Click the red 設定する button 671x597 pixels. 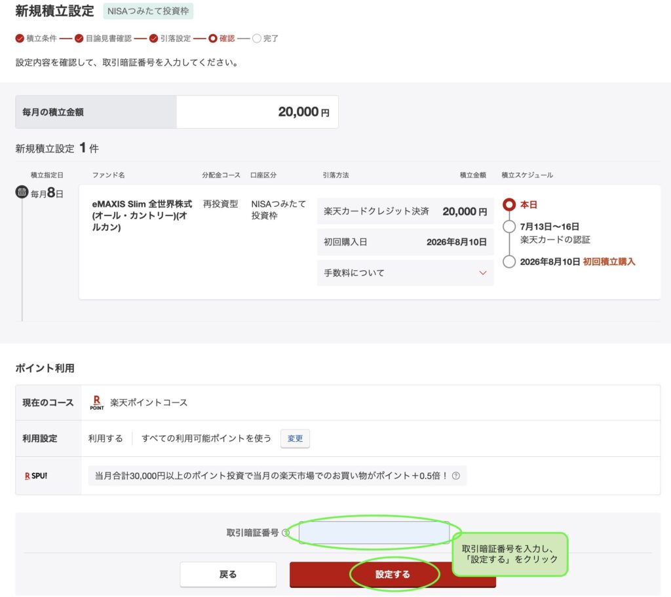pyautogui.click(x=393, y=574)
